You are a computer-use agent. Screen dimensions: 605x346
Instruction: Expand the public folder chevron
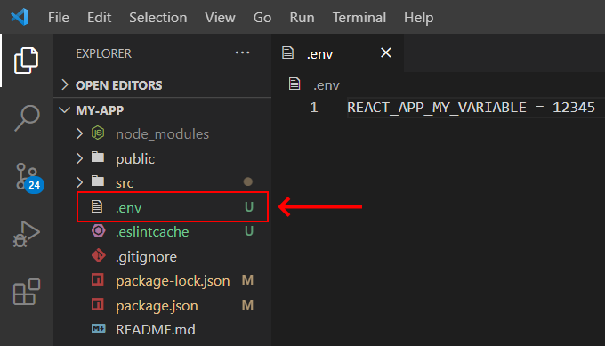coord(79,158)
